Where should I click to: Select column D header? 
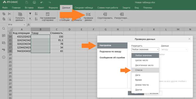pos(69,30)
